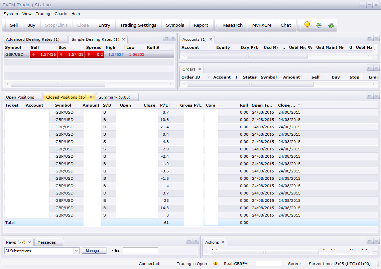
Task: Open MyFXCM from toolbar
Action: click(261, 25)
